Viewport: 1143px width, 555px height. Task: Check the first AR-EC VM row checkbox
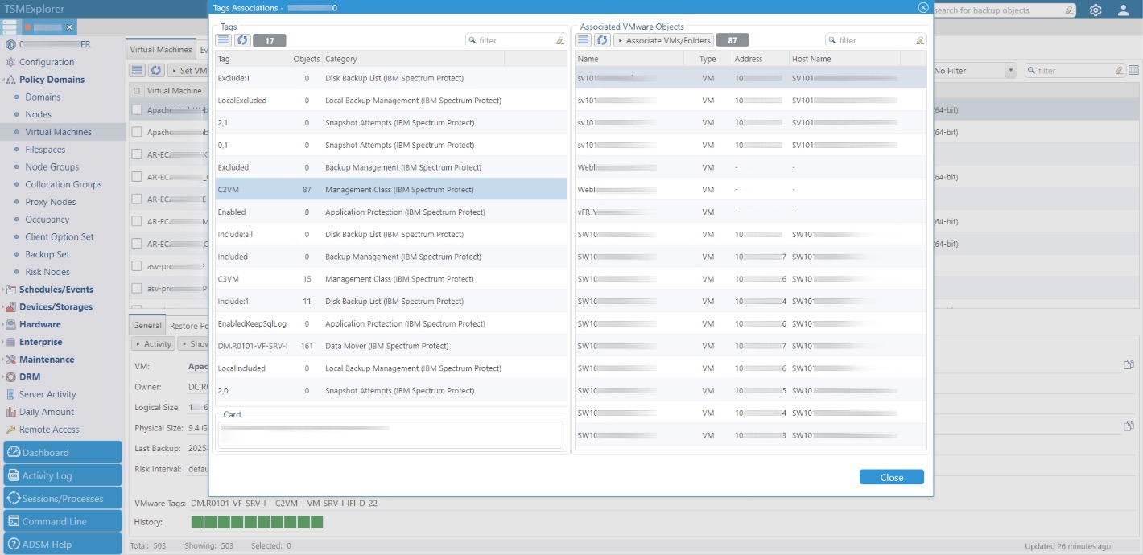[x=137, y=154]
